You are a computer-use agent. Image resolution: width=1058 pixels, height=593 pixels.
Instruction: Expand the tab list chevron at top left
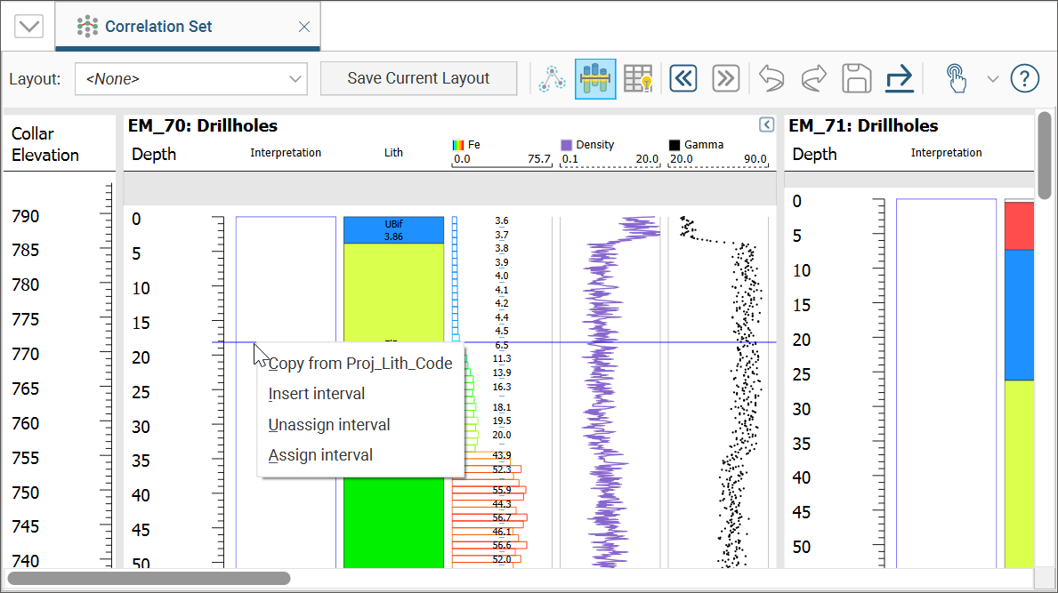29,27
